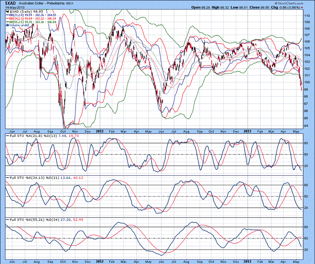Click the 110 level on the price axis

click(x=306, y=15)
